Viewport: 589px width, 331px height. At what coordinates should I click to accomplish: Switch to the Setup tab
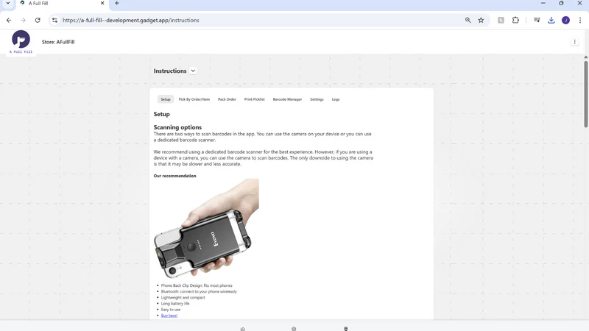pos(166,99)
